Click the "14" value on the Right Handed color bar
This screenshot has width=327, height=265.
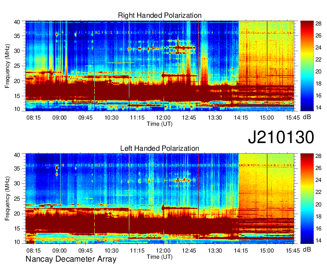(x=318, y=108)
